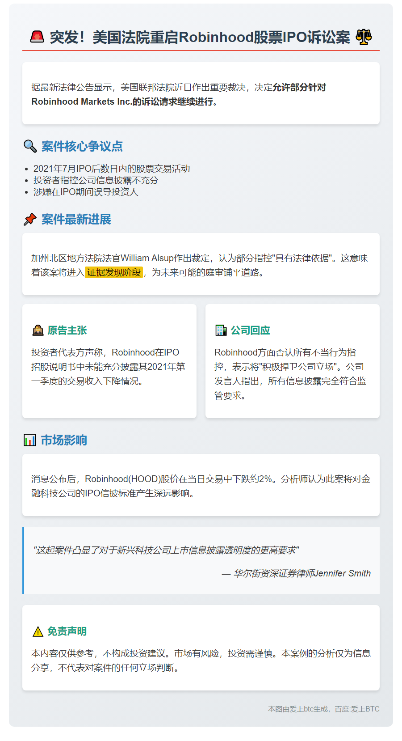Click the bullet 涉嫌在IPO期间误导投资人
Viewport: 402px width, 741px height.
coord(86,192)
